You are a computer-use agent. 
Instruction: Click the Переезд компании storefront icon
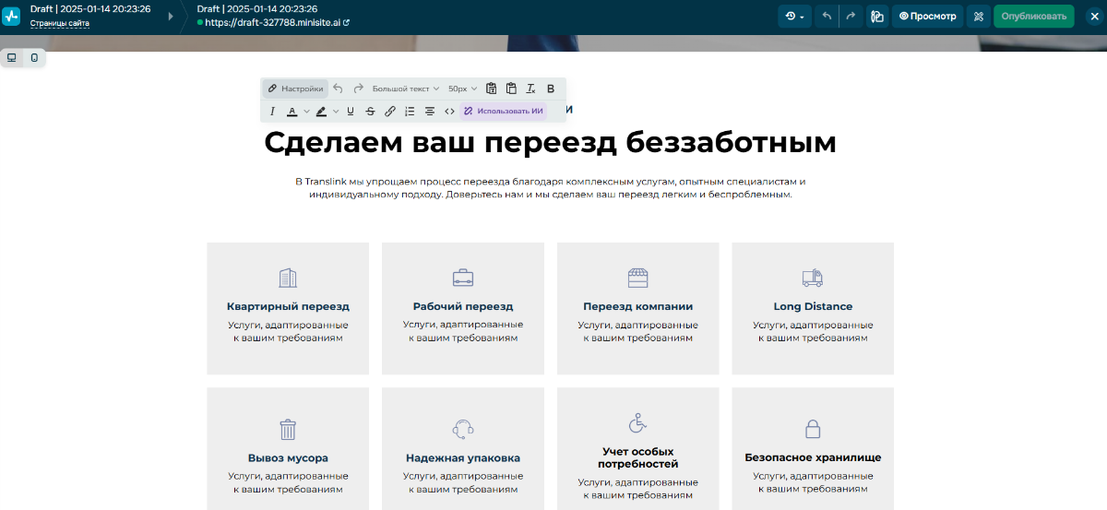pyautogui.click(x=638, y=278)
